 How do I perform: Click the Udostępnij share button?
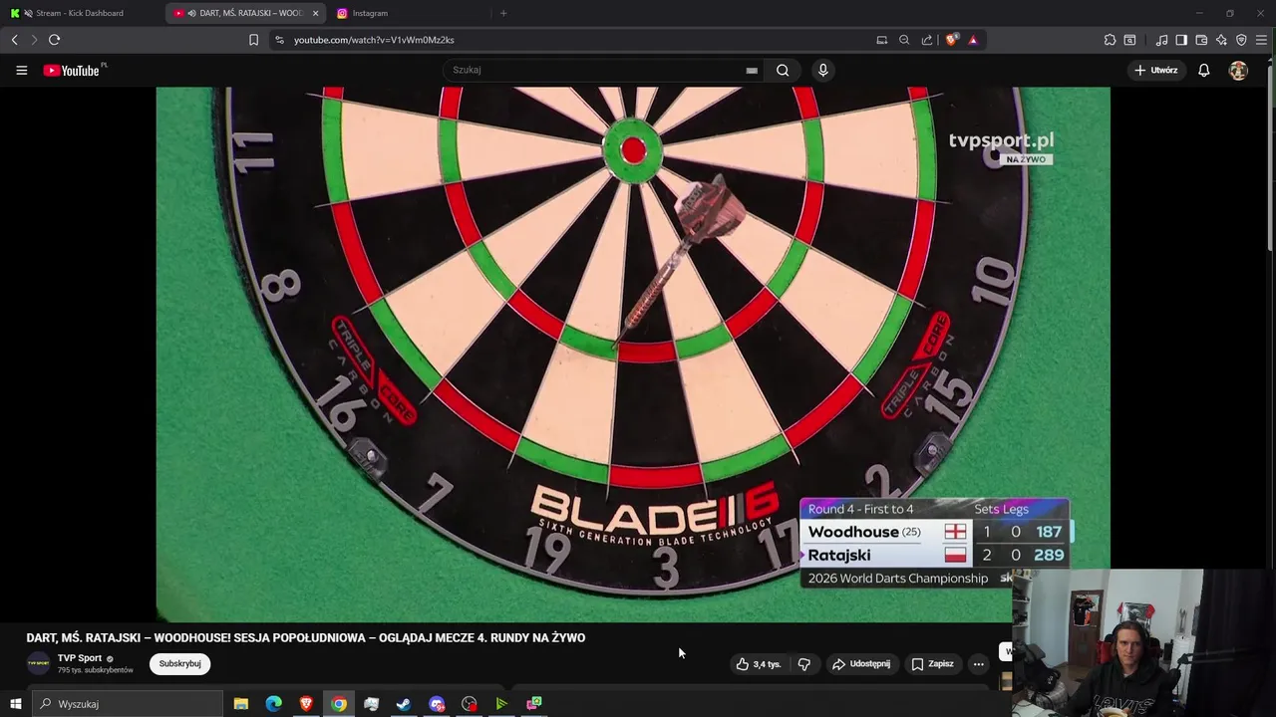pyautogui.click(x=861, y=664)
